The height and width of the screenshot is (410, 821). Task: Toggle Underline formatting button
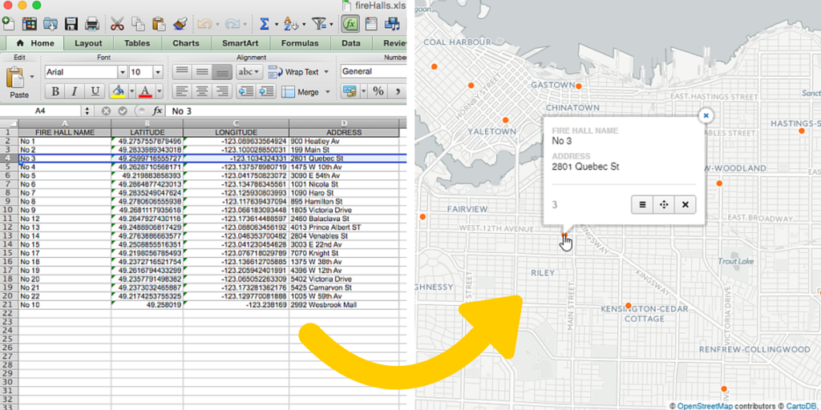[x=95, y=91]
